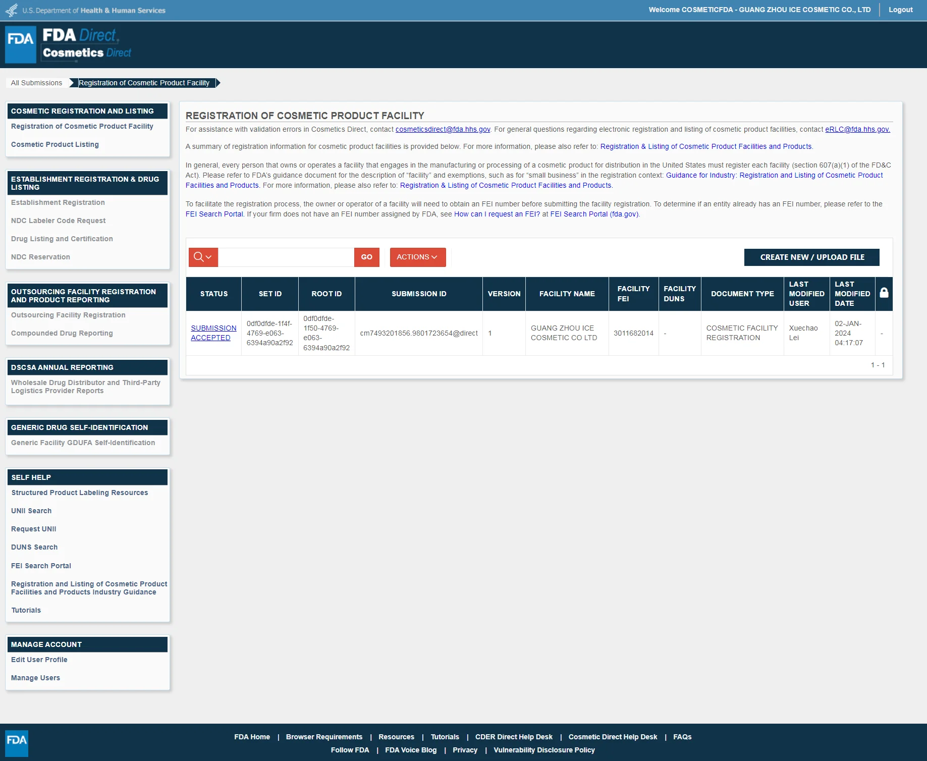Open Request UNII link
This screenshot has height=761, width=927.
point(34,529)
